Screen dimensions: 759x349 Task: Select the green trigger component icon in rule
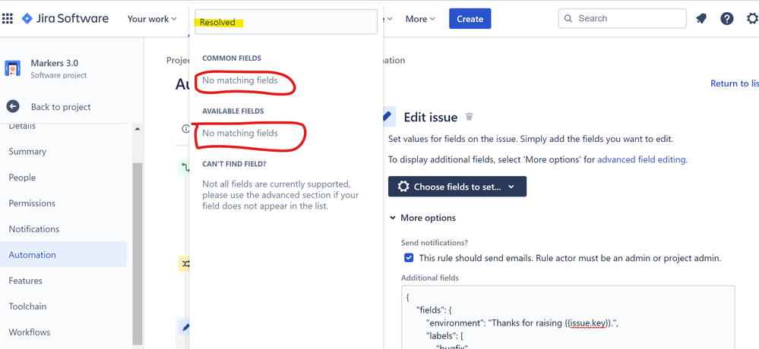click(x=185, y=167)
